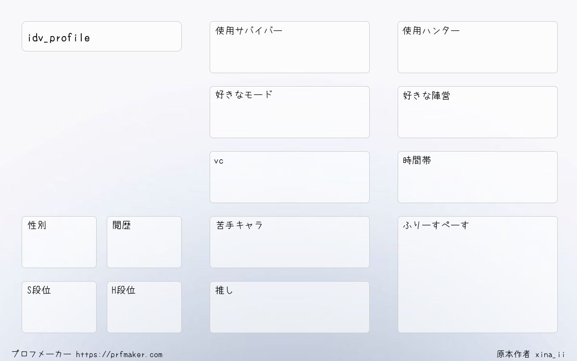This screenshot has height=361, width=577.
Task: Click the H段位 box
Action: pos(144,307)
